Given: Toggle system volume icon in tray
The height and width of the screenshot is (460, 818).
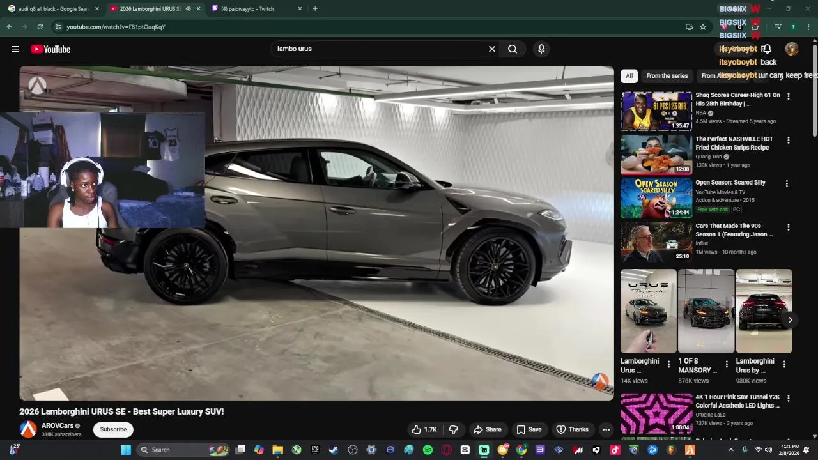Looking at the screenshot, I should (768, 450).
